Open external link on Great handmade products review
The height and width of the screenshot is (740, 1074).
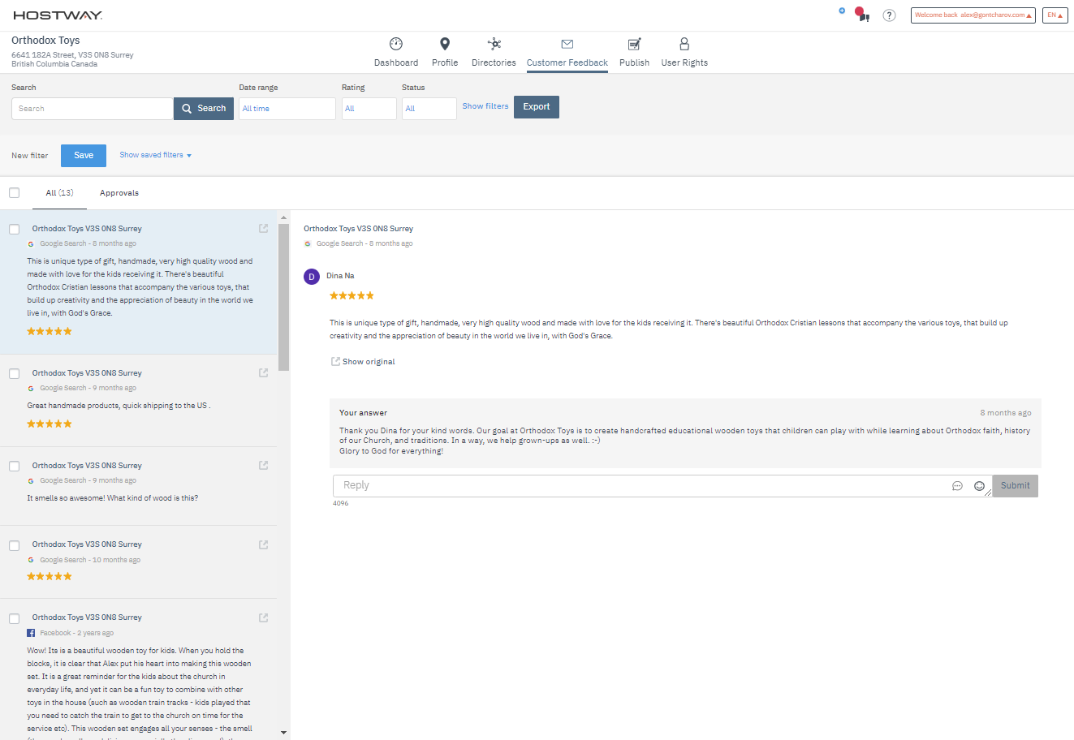point(264,373)
